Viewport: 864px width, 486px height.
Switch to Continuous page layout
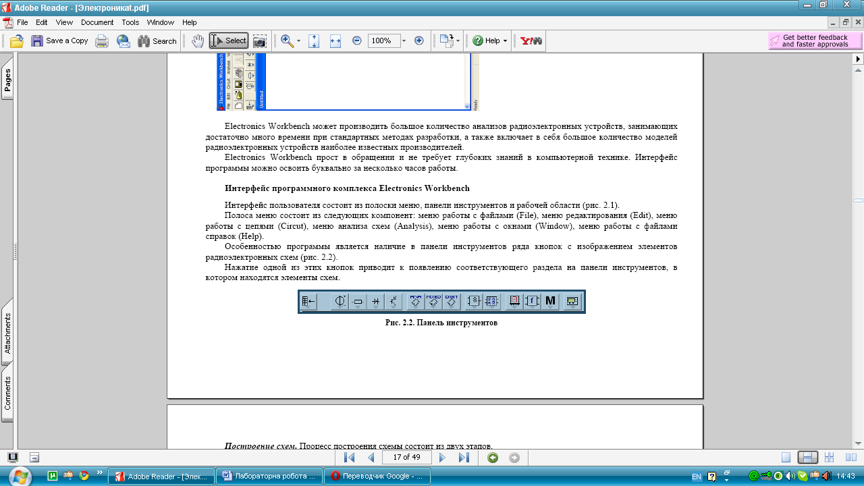point(808,458)
